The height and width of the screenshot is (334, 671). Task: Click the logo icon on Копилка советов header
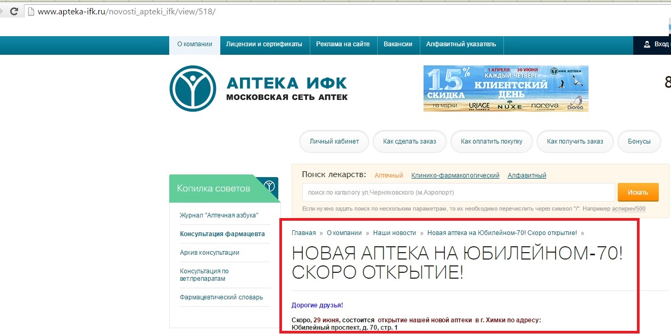[x=270, y=186]
